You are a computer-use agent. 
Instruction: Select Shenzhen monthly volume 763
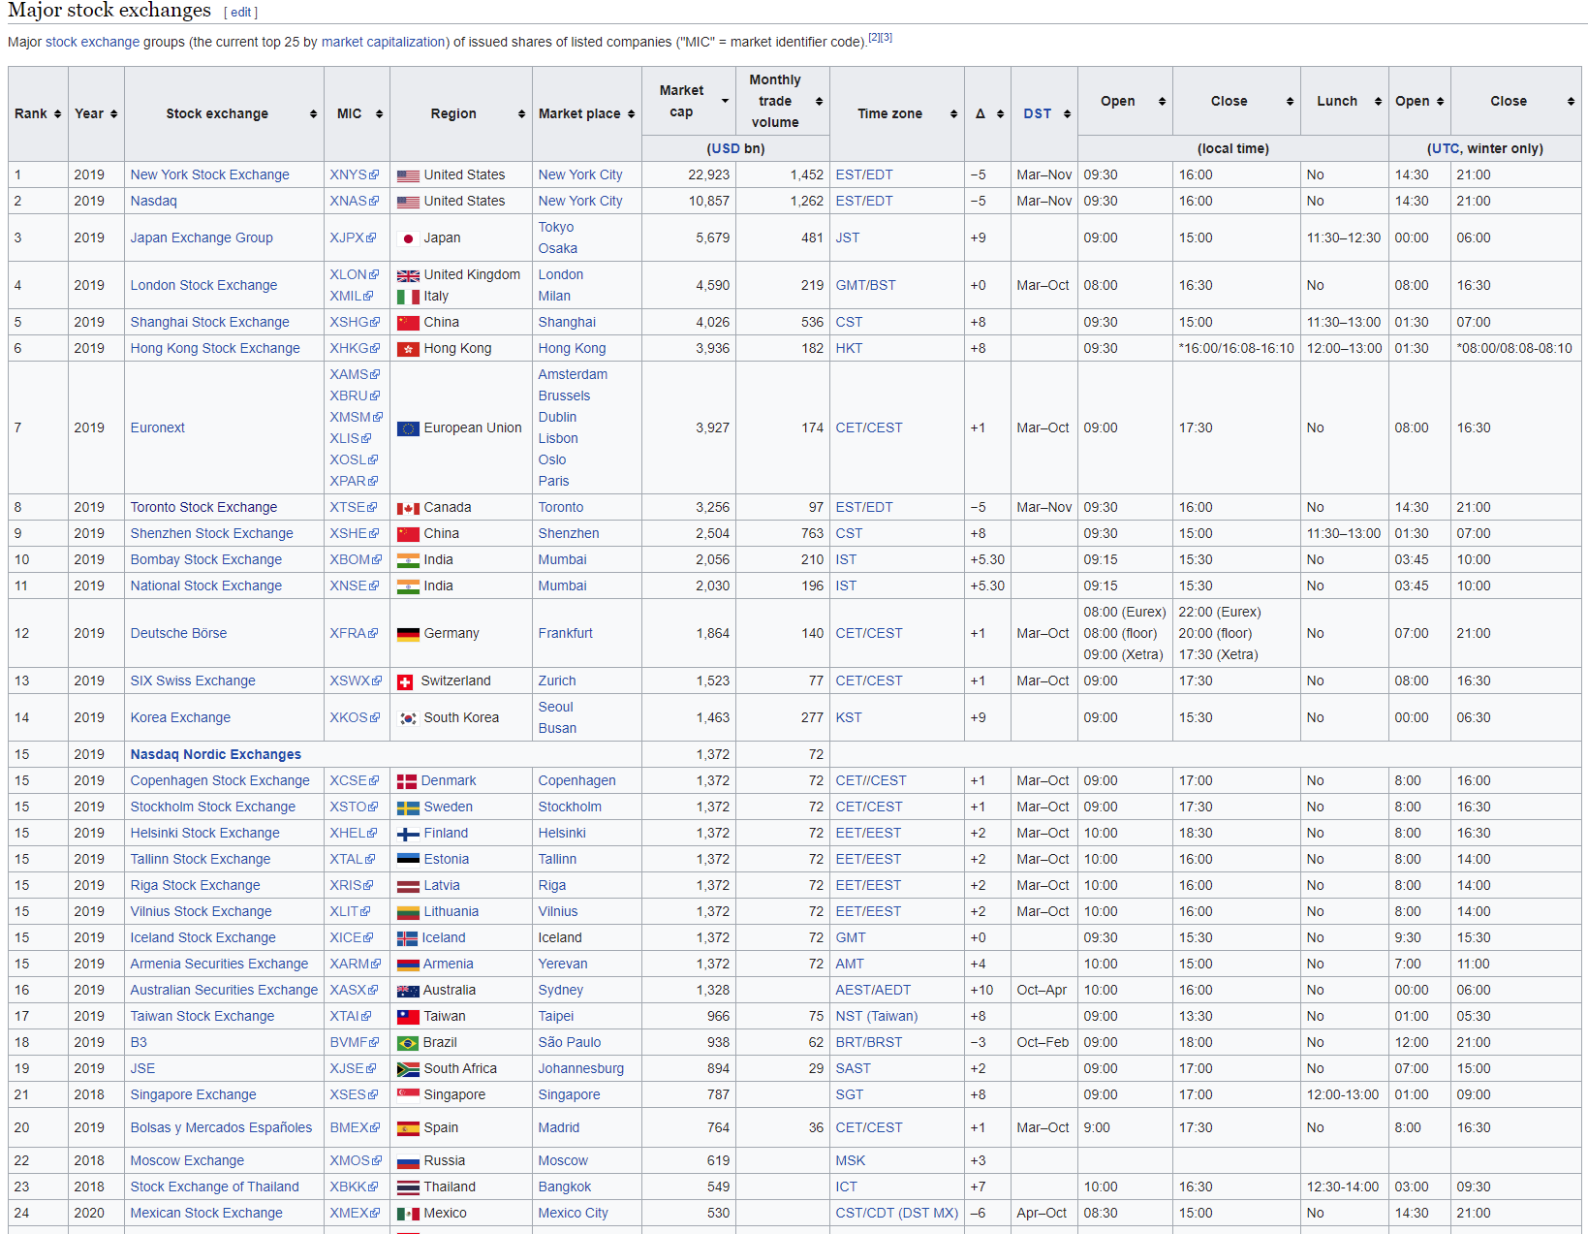click(812, 533)
